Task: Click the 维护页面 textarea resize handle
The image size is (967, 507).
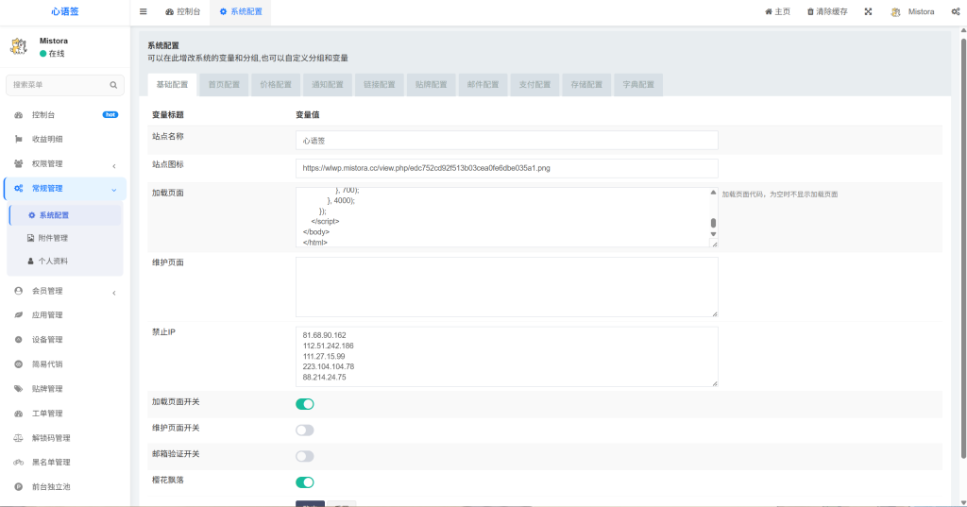Action: click(715, 314)
